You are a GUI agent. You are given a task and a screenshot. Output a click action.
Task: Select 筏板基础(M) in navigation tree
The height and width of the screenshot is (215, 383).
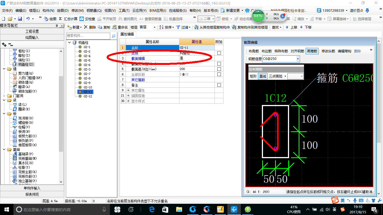point(27,158)
